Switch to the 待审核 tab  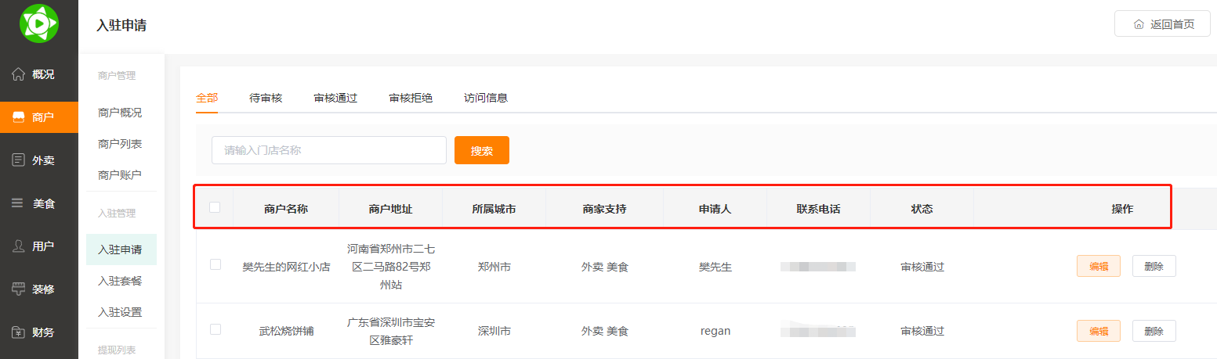click(266, 98)
